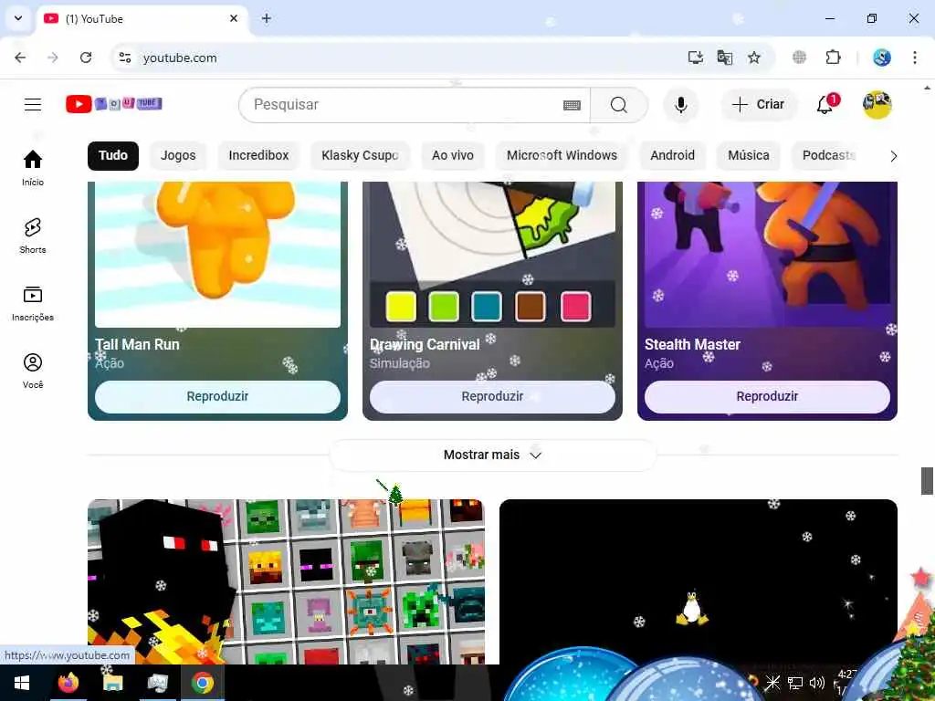The image size is (935, 701).
Task: Open Você in sidebar
Action: click(33, 371)
